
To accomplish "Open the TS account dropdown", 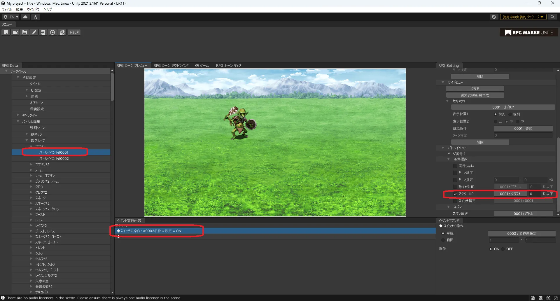I will point(11,17).
